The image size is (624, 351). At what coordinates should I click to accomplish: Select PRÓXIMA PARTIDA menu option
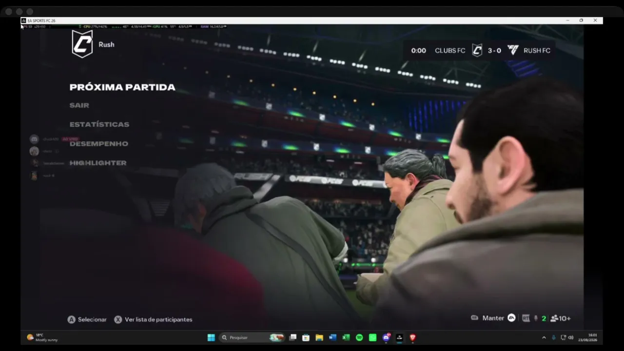click(x=122, y=87)
